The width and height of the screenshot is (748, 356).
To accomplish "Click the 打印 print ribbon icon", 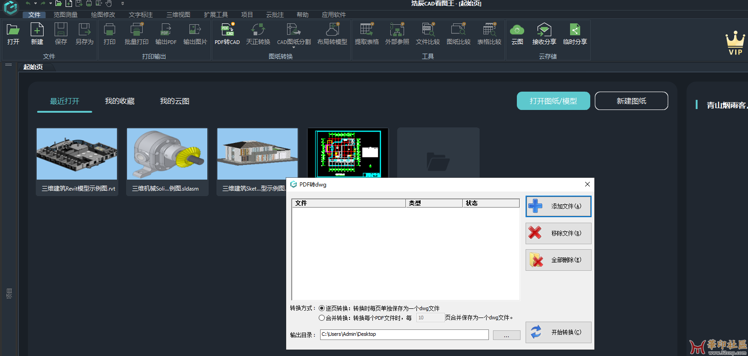I will (x=110, y=34).
